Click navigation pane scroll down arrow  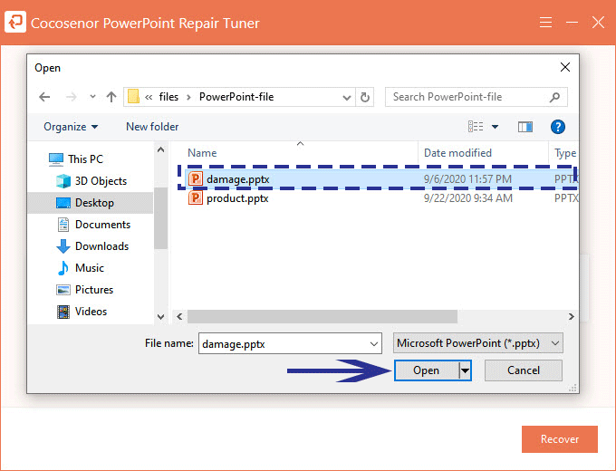pos(160,317)
